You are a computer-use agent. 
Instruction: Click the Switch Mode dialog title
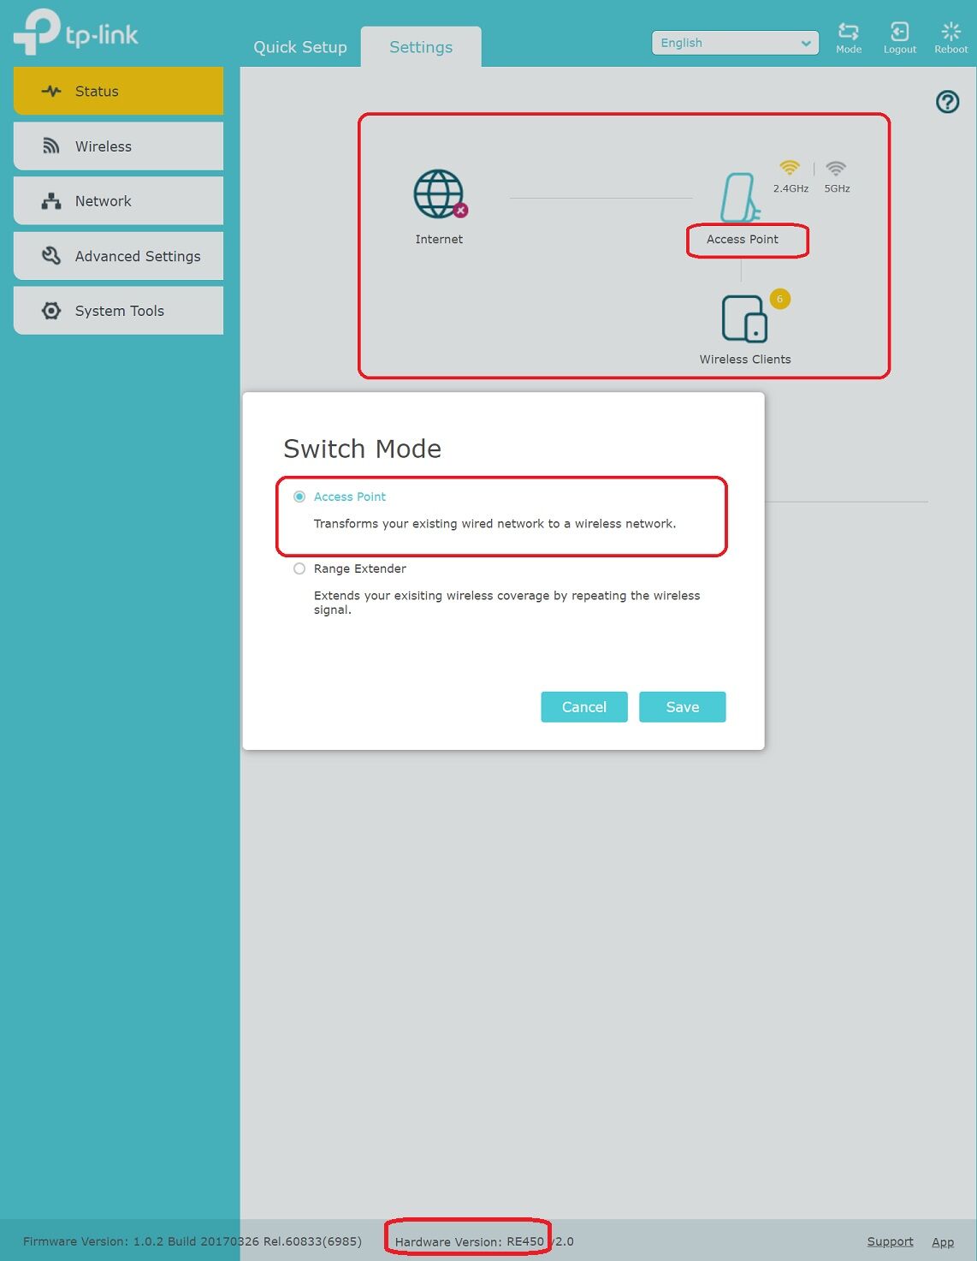362,449
